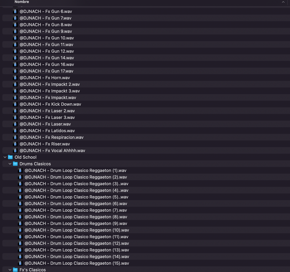
Task: Click the wav icon for Fx Gun 12
Action: click(15, 51)
